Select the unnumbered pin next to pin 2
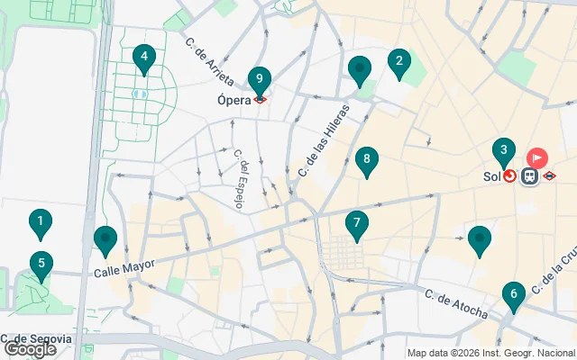This screenshot has height=360, width=577. coord(360,72)
